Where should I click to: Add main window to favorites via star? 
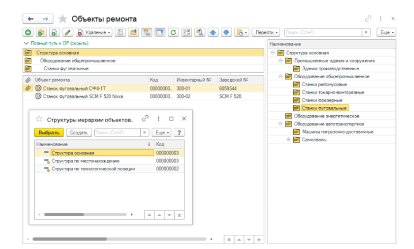(x=63, y=19)
